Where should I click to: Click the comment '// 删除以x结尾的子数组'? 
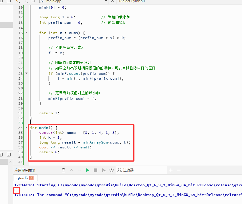pyautogui.click(x=70, y=62)
